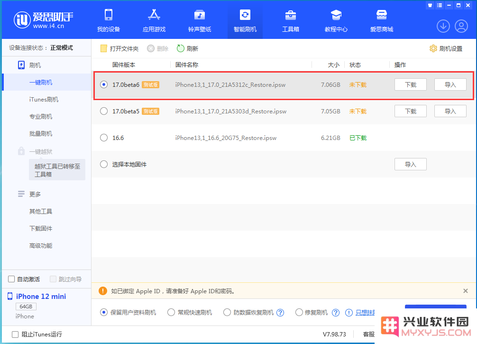Click version number V7.98.73
The width and height of the screenshot is (477, 344).
tap(334, 334)
